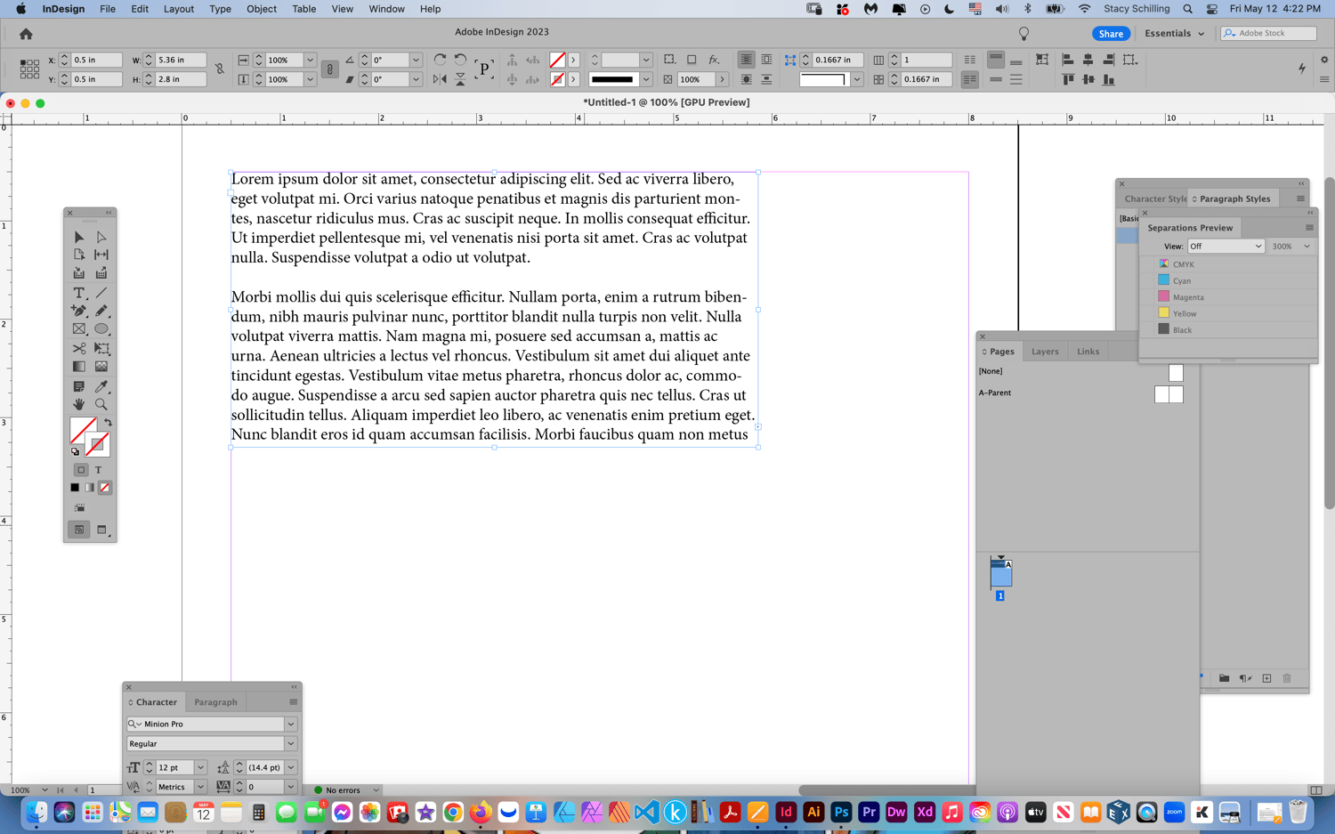Open the Object menu

click(261, 9)
